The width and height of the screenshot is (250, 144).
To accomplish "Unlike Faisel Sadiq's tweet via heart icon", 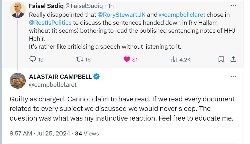I will point(127,59).
